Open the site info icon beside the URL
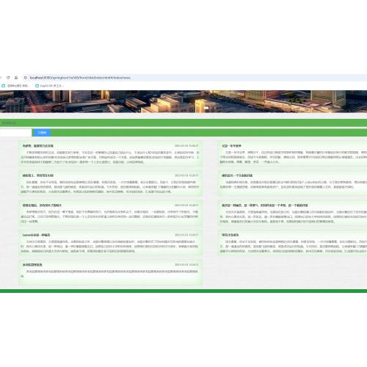This screenshot has width=367, height=367. coord(26,78)
